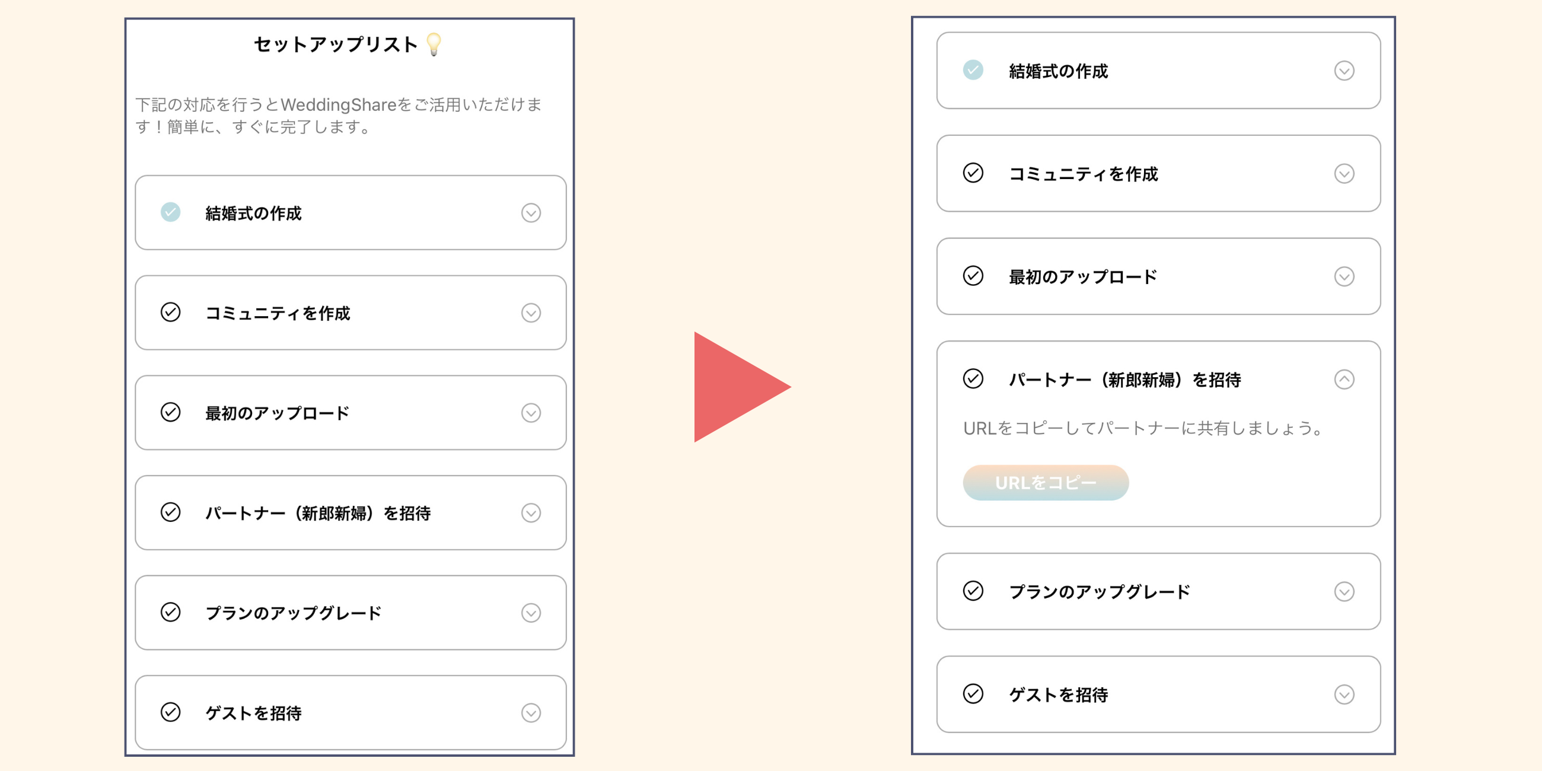The height and width of the screenshot is (771, 1542).
Task: Expand コミュニティを作成 chevron in the URLをコピー panel
Action: point(1344,174)
